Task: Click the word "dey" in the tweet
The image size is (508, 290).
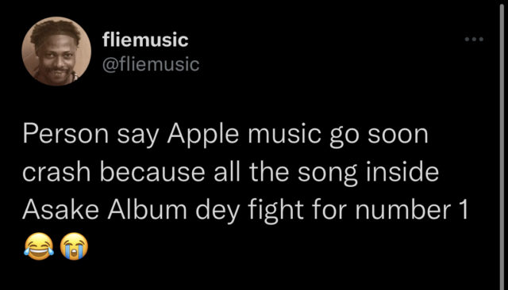Action: 217,211
